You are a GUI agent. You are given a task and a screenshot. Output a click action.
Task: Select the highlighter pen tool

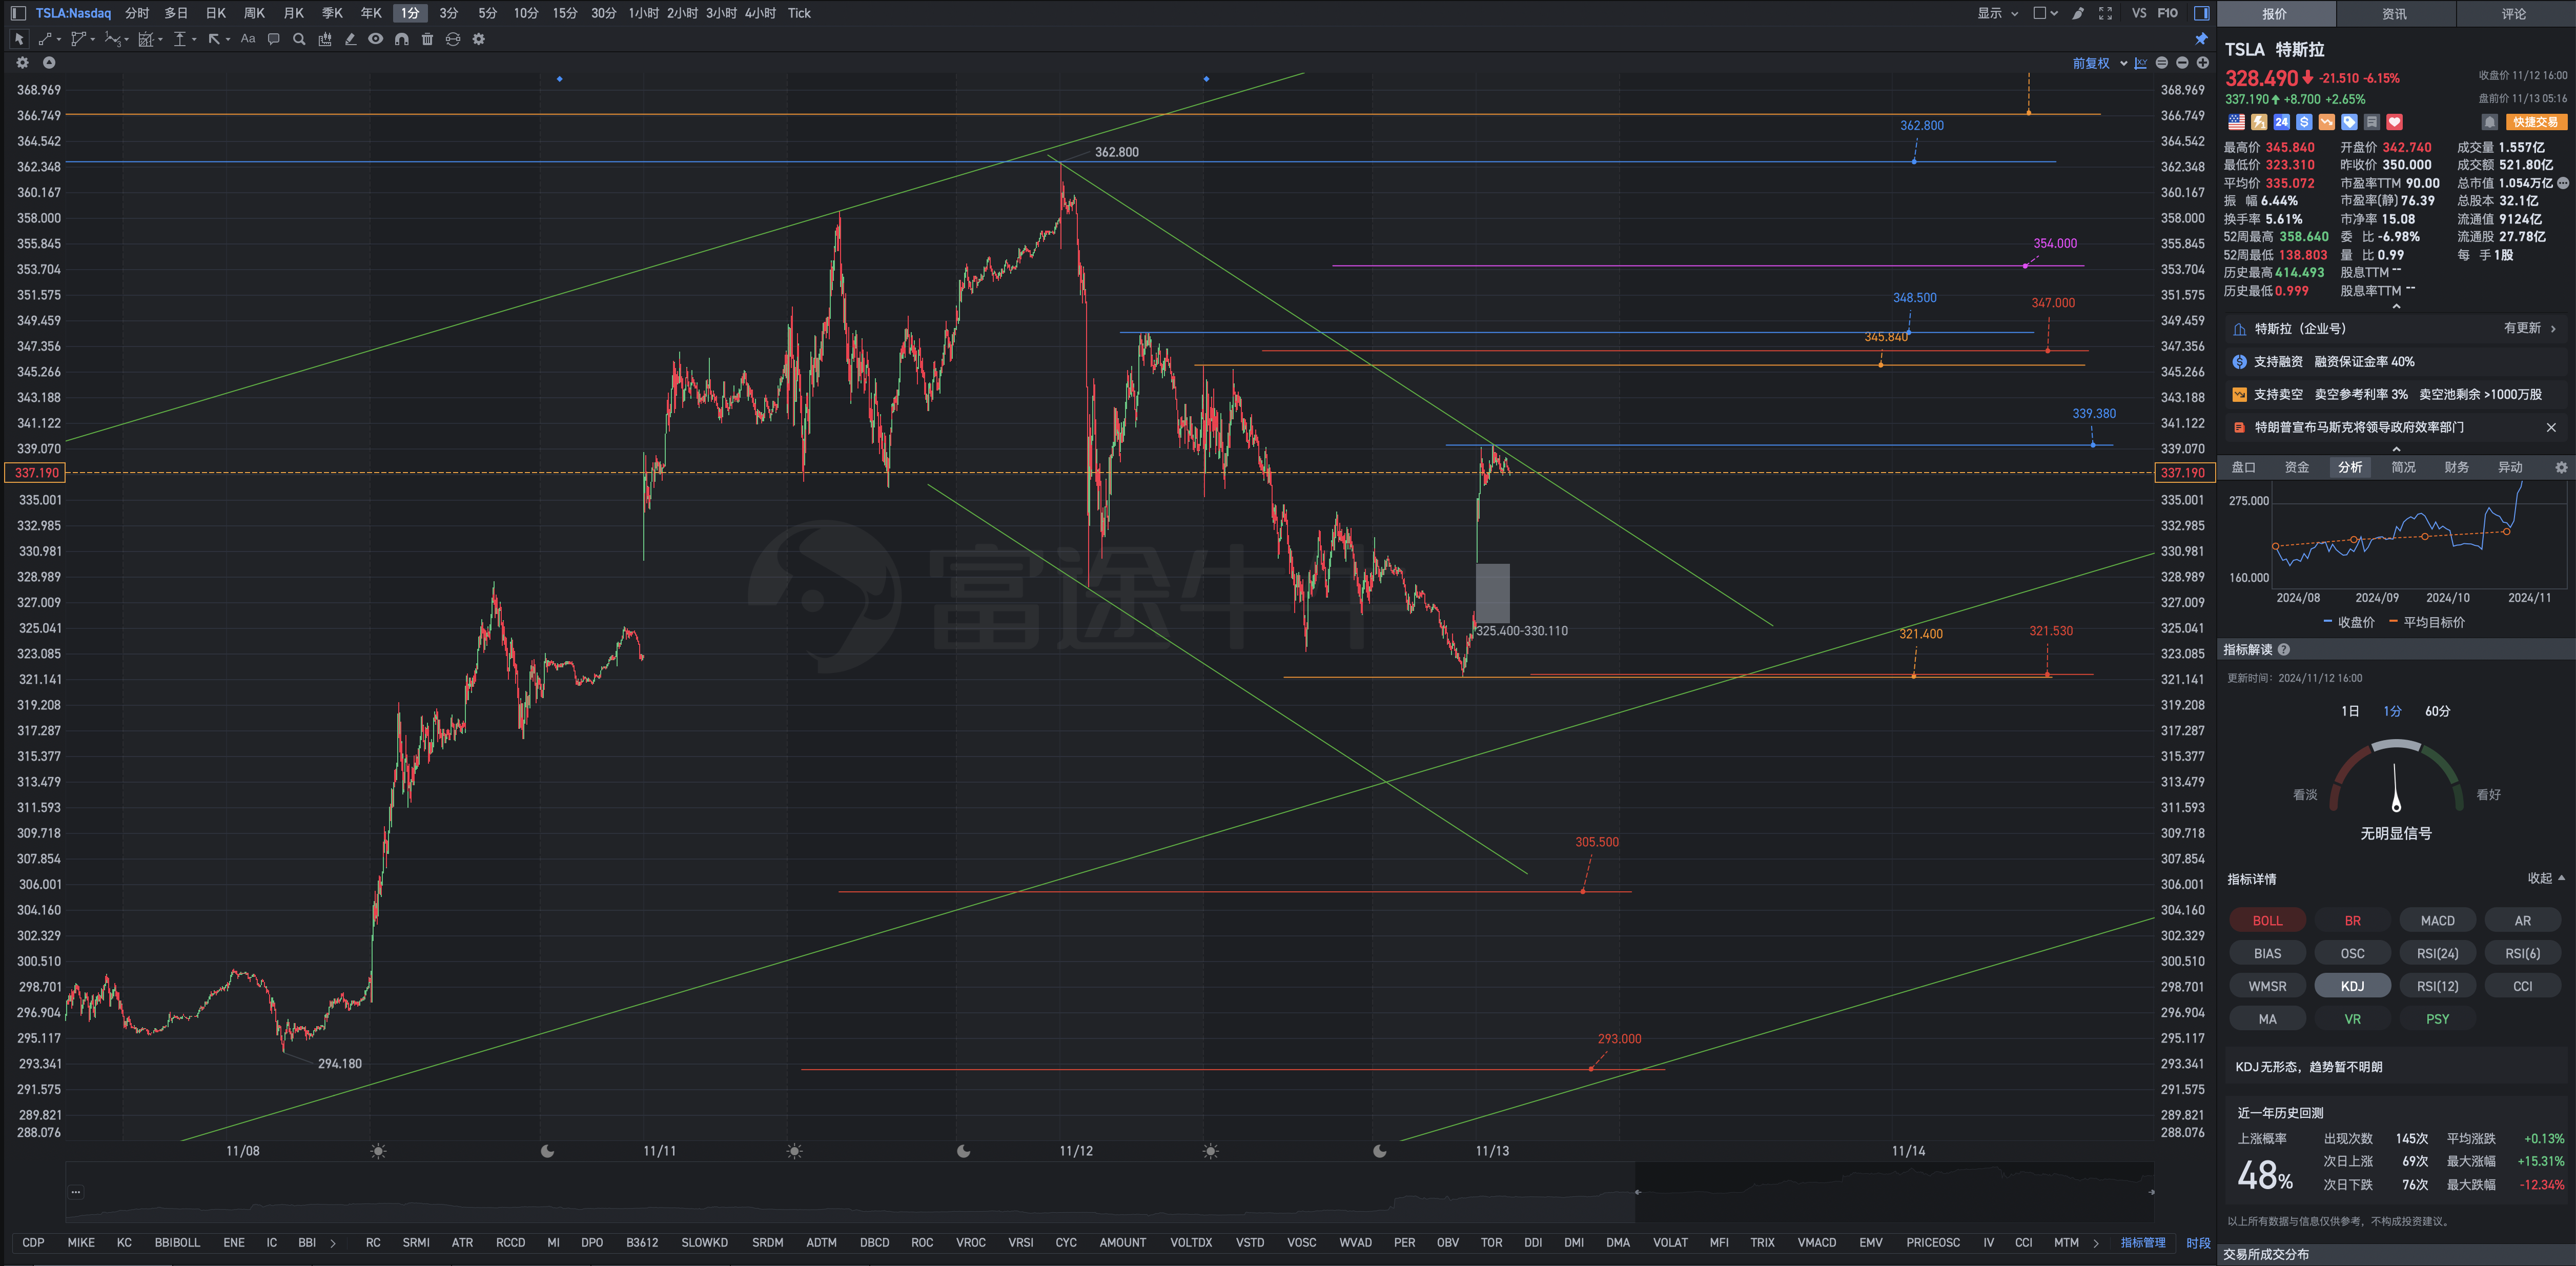click(350, 39)
